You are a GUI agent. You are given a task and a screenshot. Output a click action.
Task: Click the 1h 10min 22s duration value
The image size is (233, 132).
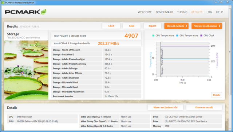pyautogui.click(x=111, y=96)
